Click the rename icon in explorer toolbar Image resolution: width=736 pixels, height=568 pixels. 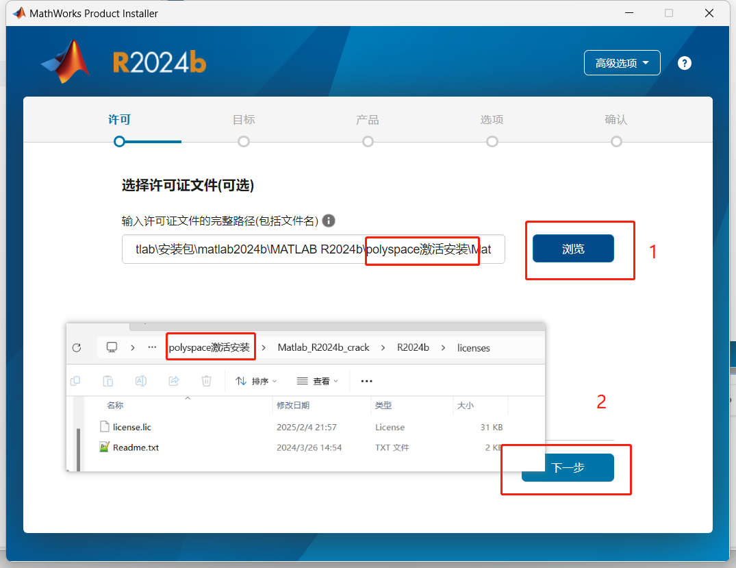141,381
